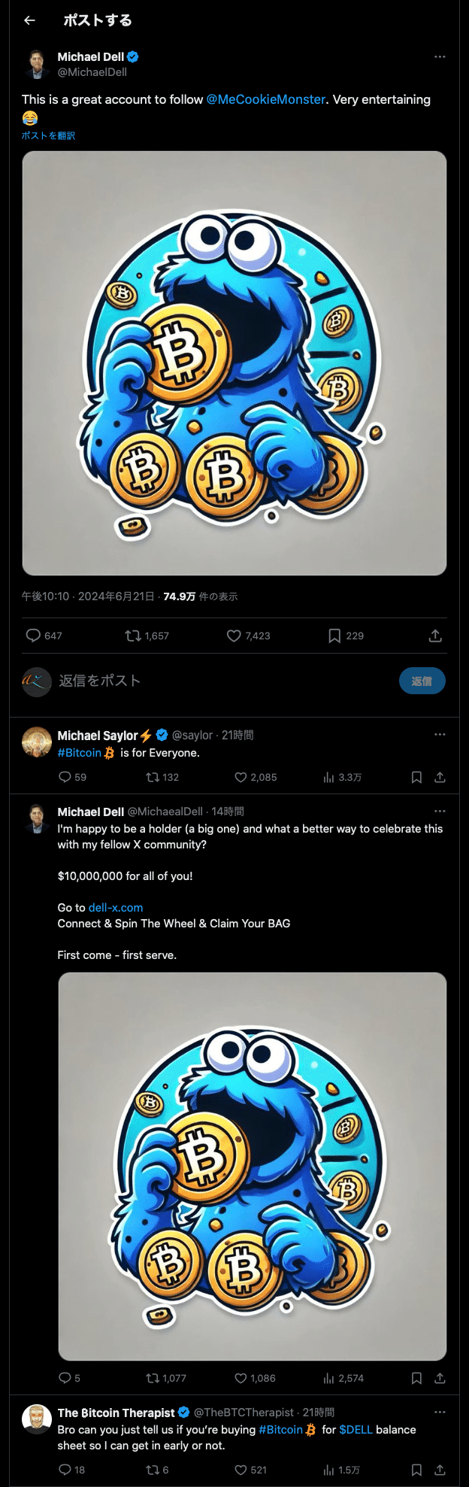Viewport: 469px width, 1487px height.
Task: View analytics icon on Michael Saylor's reply
Action: (327, 777)
